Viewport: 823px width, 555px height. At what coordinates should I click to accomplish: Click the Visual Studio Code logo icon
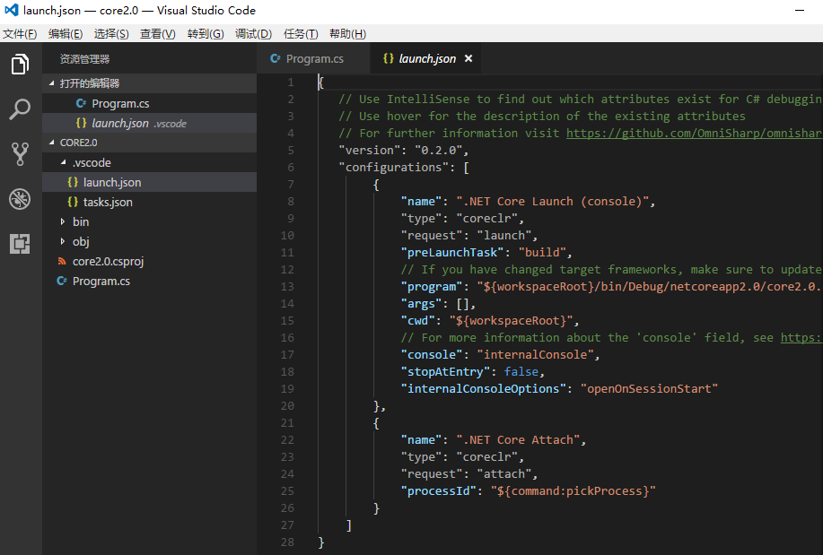[x=11, y=10]
